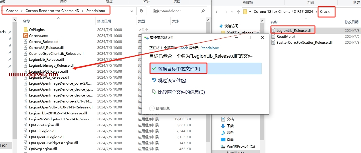This screenshot has width=361, height=153.
Task: Open 快速访问 in navigation pane
Action: point(231,26)
